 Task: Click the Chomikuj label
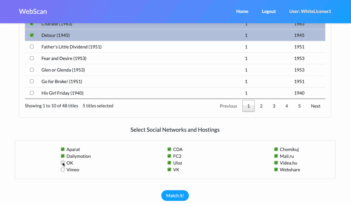click(x=289, y=149)
